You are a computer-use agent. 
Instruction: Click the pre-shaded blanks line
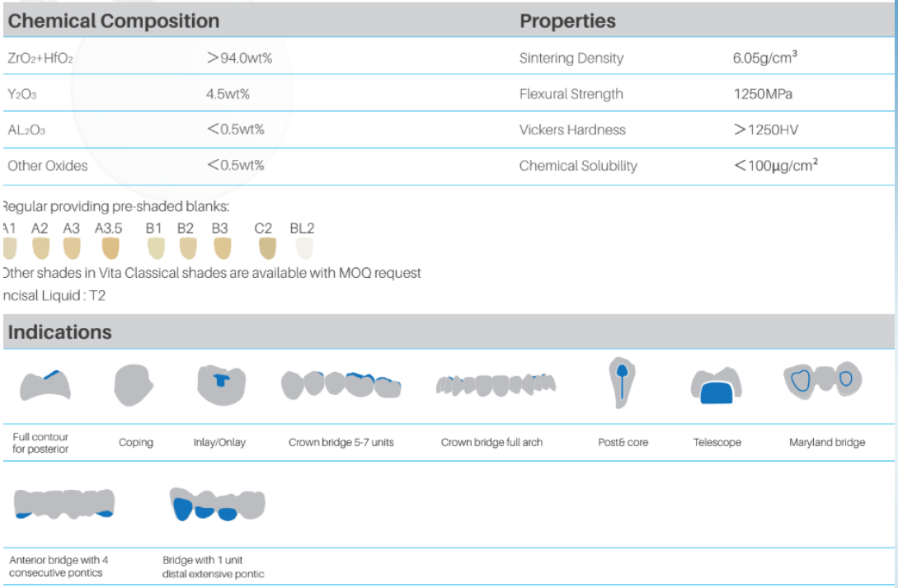[115, 207]
